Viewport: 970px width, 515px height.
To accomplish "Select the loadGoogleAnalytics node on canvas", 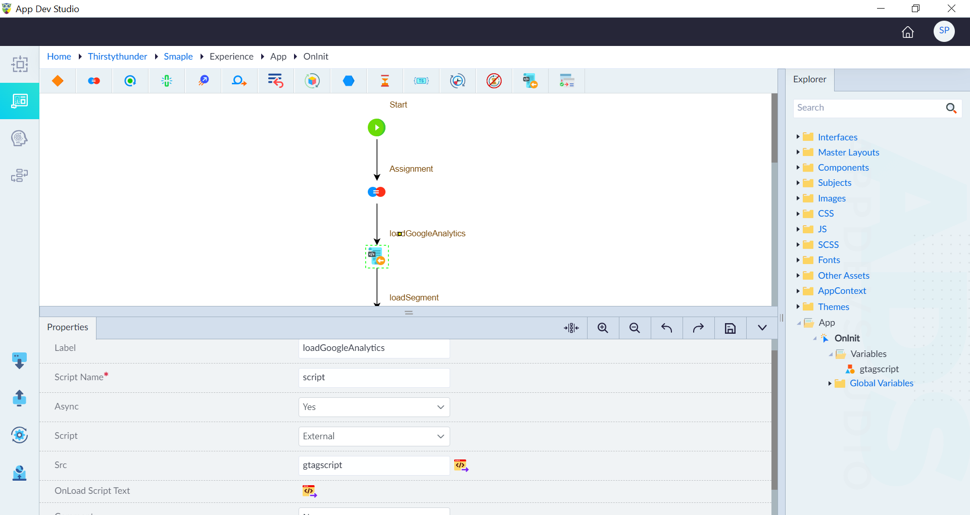I will (x=377, y=257).
